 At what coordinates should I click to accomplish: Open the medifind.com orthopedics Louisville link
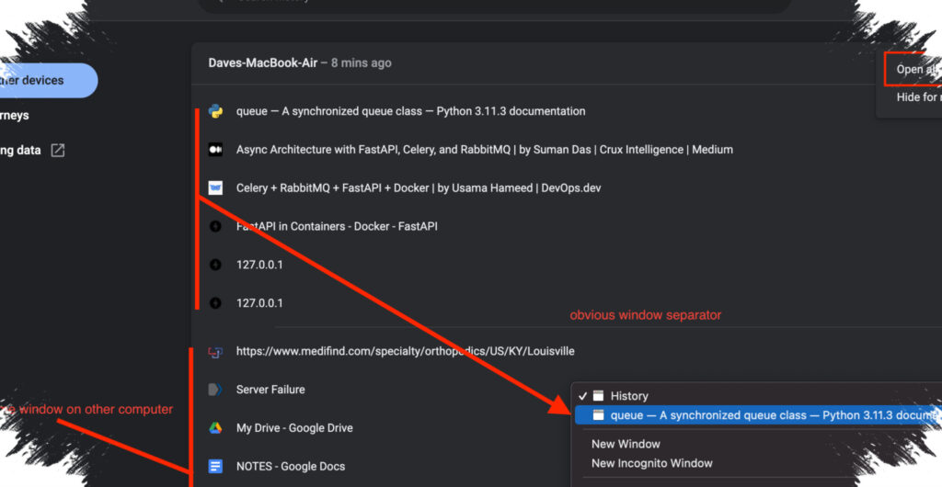405,351
